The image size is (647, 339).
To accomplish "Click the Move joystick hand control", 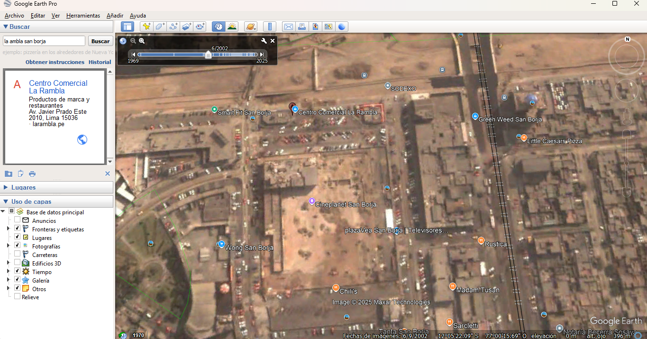I will click(627, 91).
